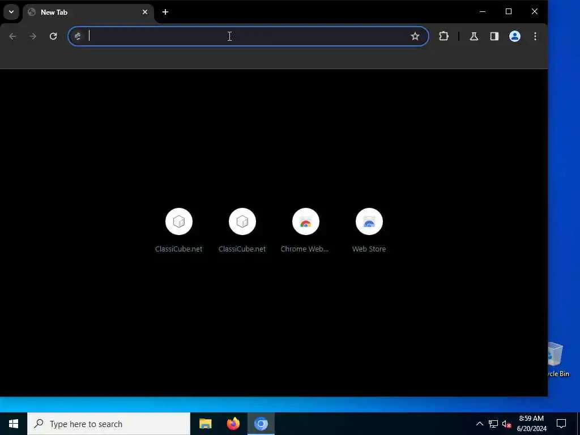This screenshot has width=580, height=435.
Task: Open the network status tray icon
Action: 493,424
